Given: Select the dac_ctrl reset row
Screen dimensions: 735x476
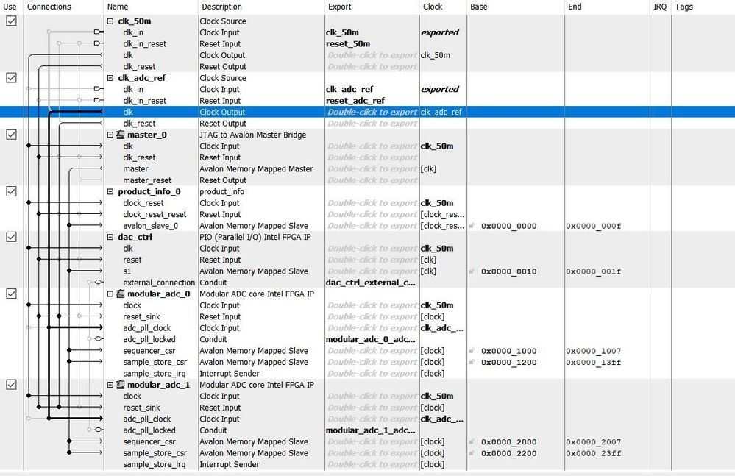Looking at the screenshot, I should pos(368,260).
